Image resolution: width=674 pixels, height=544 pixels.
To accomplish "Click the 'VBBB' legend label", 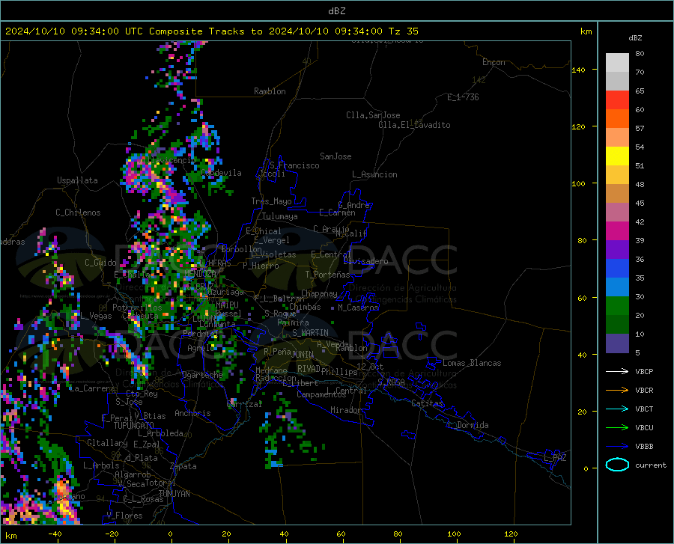I will (x=644, y=446).
